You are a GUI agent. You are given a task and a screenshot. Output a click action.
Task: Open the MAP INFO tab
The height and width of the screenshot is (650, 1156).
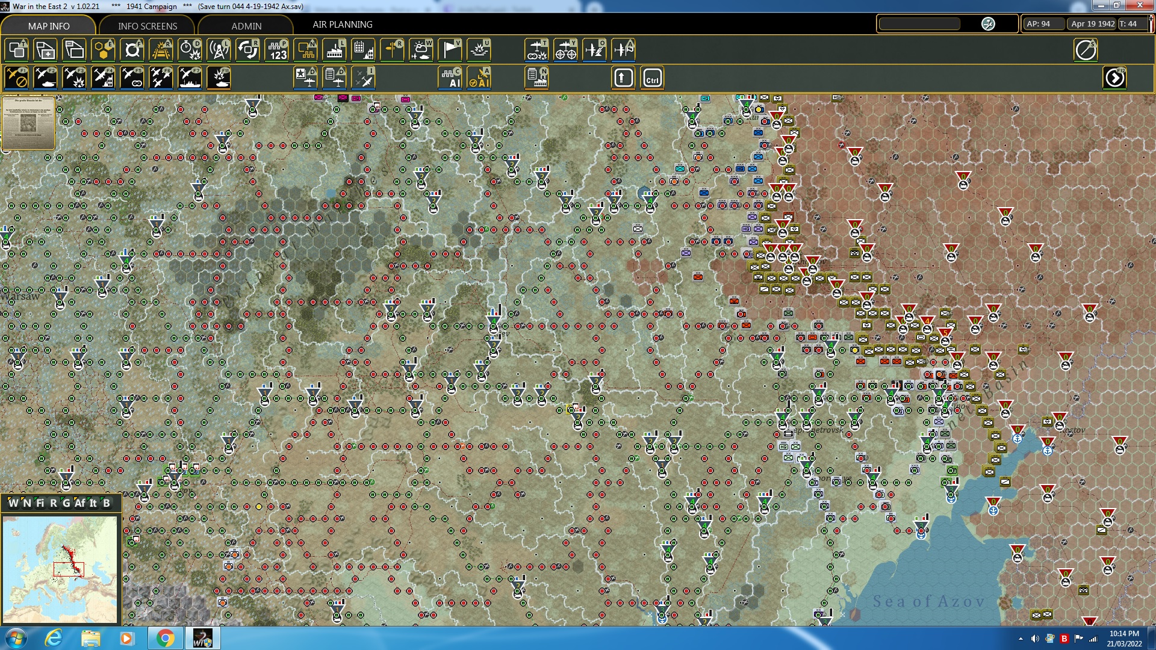point(48,26)
